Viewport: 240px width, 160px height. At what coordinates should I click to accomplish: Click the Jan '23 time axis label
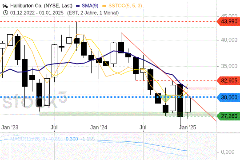click(10, 128)
